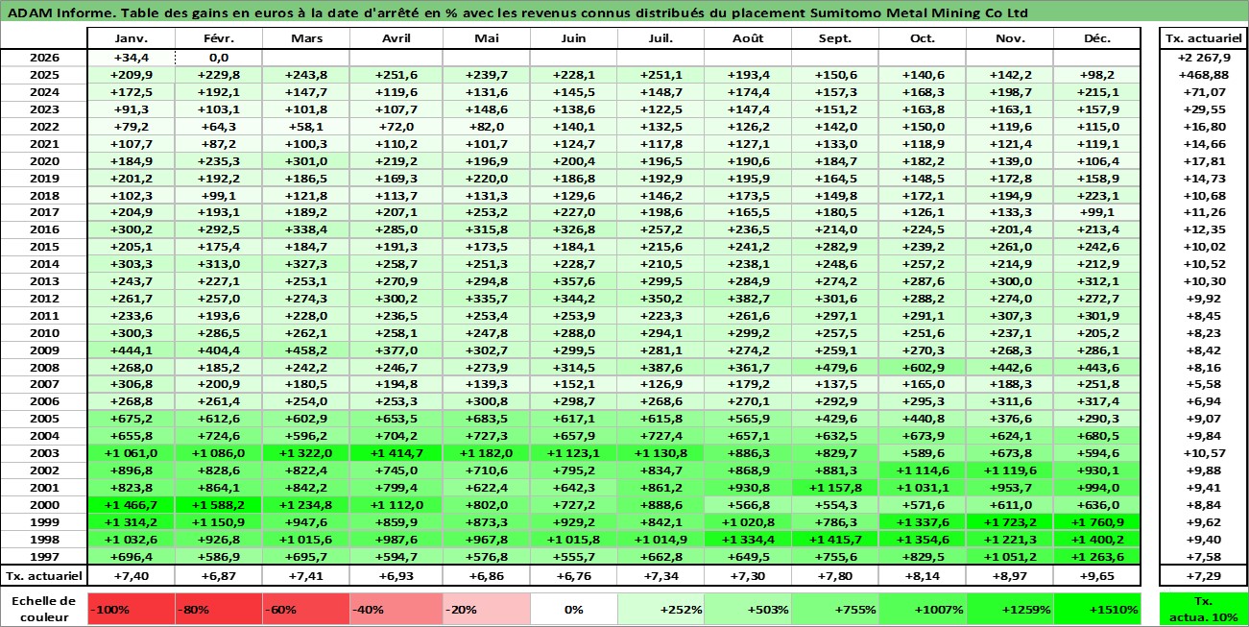Select the Juin column header
The height and width of the screenshot is (627, 1249).
point(574,39)
